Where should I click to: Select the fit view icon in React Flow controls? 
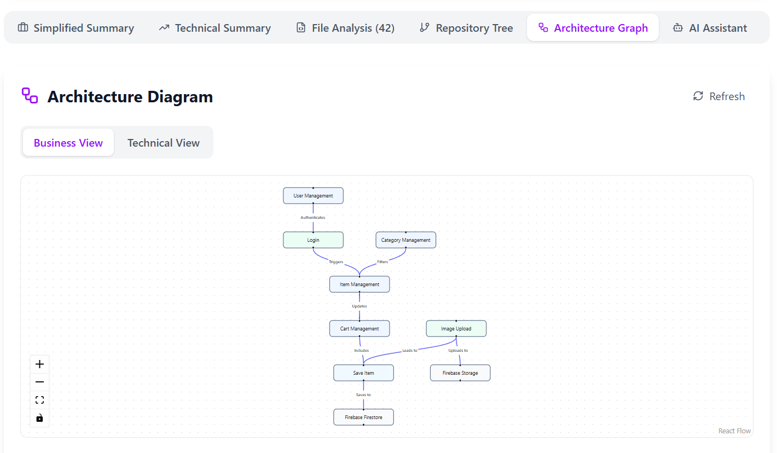click(39, 399)
